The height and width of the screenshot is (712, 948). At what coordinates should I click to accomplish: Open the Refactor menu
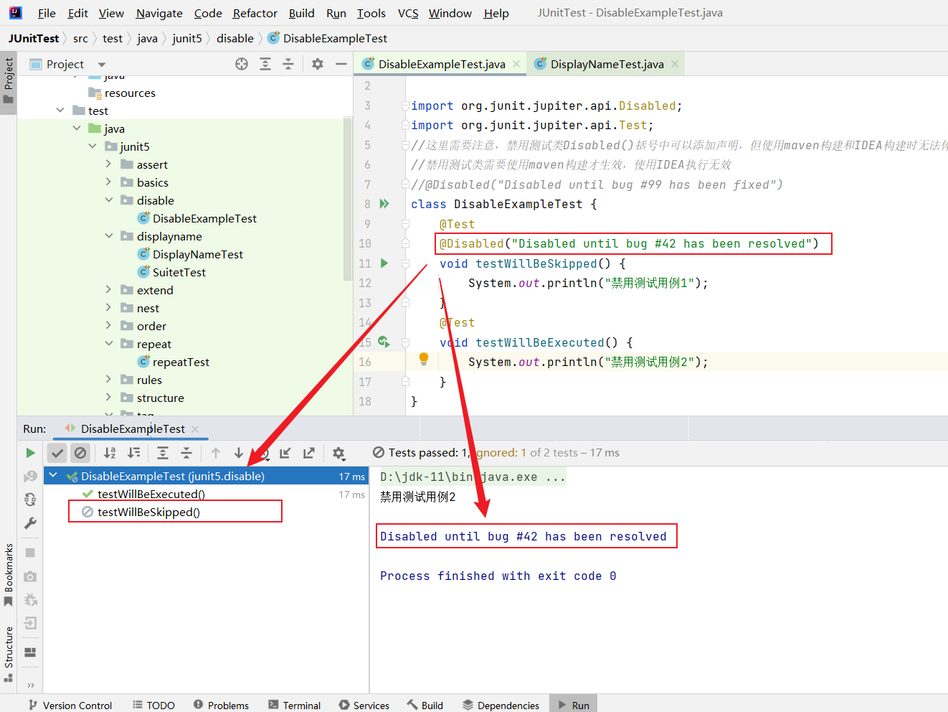tap(255, 13)
